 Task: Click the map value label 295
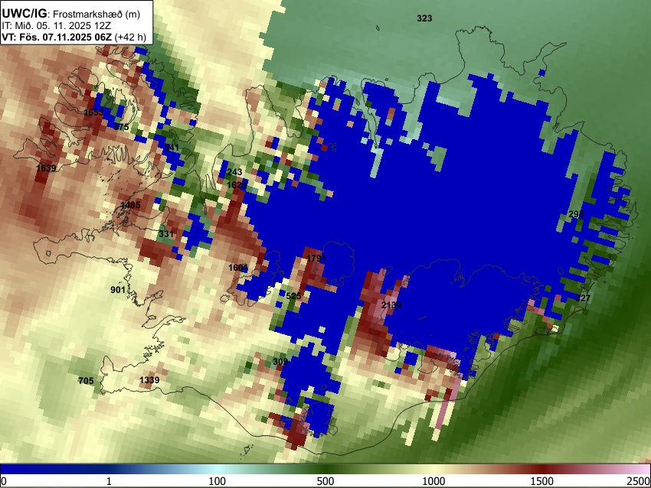point(576,214)
